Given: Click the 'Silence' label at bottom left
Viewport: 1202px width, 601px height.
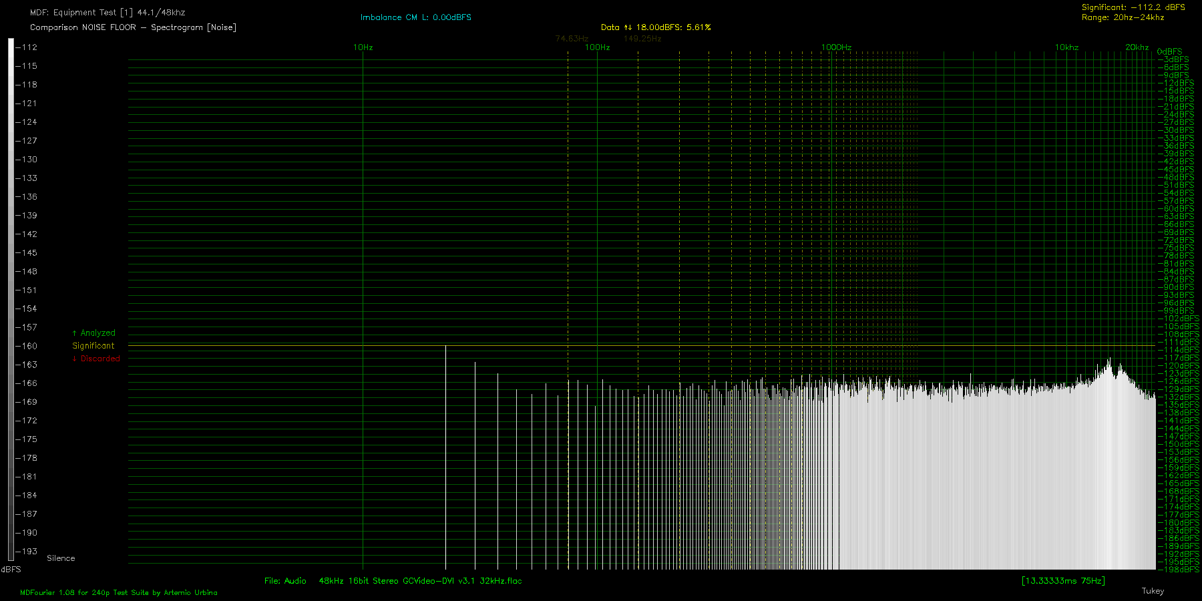Looking at the screenshot, I should point(61,558).
